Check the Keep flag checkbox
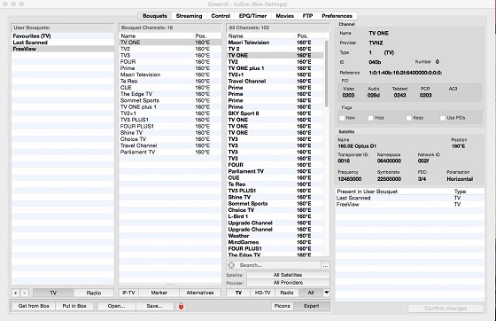This screenshot has width=496, height=321. 408,118
